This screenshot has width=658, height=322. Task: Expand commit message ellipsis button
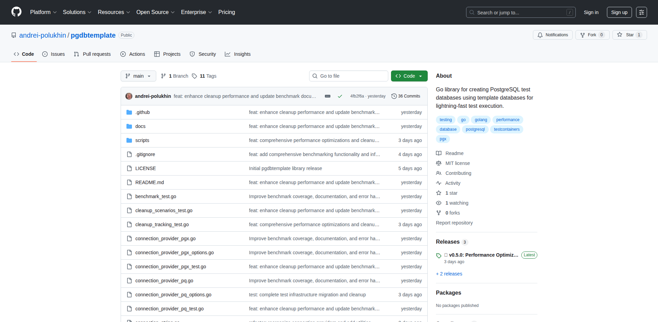(x=328, y=96)
